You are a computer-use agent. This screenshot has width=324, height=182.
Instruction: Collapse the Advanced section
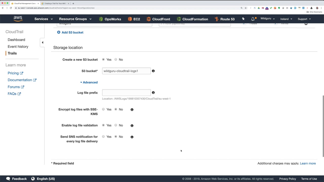(x=89, y=82)
